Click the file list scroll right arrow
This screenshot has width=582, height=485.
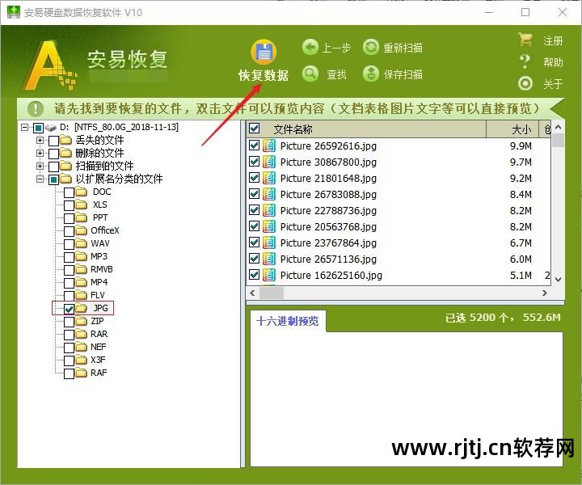tap(545, 293)
